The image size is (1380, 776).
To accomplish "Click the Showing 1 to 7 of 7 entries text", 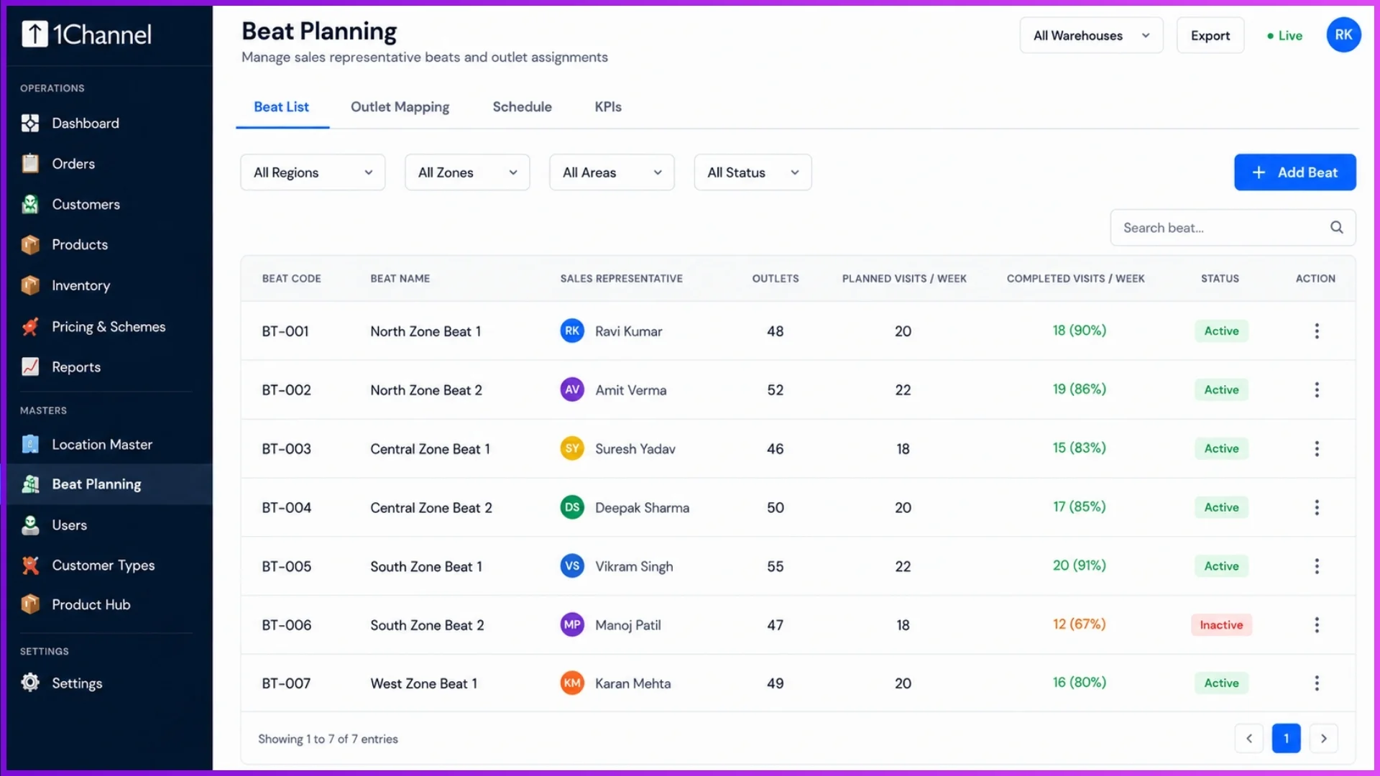I will (328, 739).
